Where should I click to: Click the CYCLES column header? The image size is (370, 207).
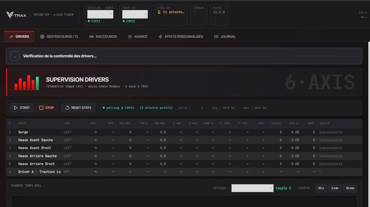(x=276, y=123)
